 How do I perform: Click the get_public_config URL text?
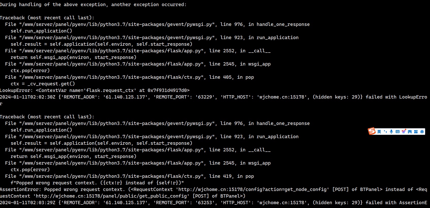111,196
